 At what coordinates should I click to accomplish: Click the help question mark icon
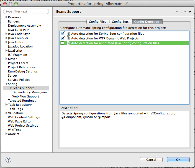(8, 160)
